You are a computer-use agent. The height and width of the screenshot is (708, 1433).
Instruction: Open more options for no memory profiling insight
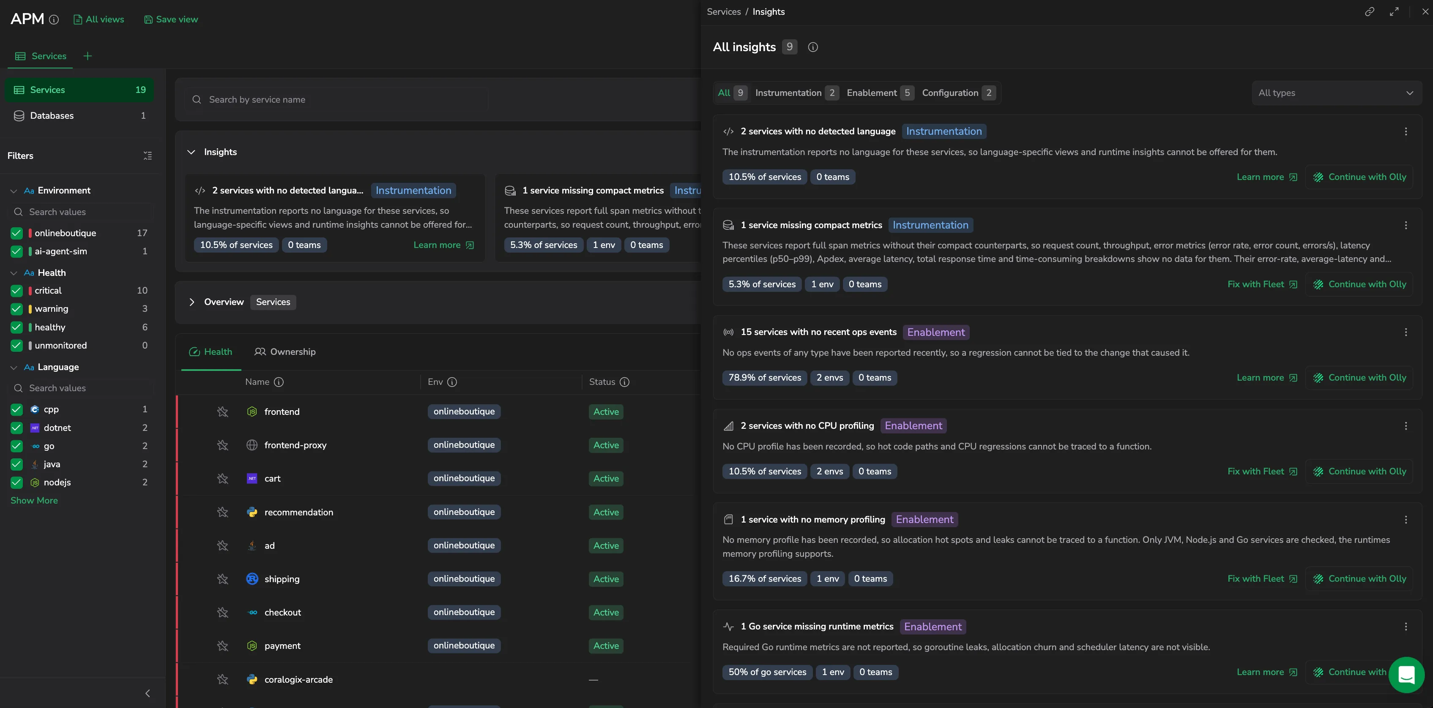[x=1406, y=520]
